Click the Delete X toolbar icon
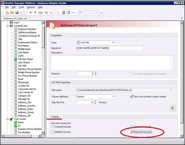The width and height of the screenshot is (185, 145). pyautogui.click(x=46, y=12)
